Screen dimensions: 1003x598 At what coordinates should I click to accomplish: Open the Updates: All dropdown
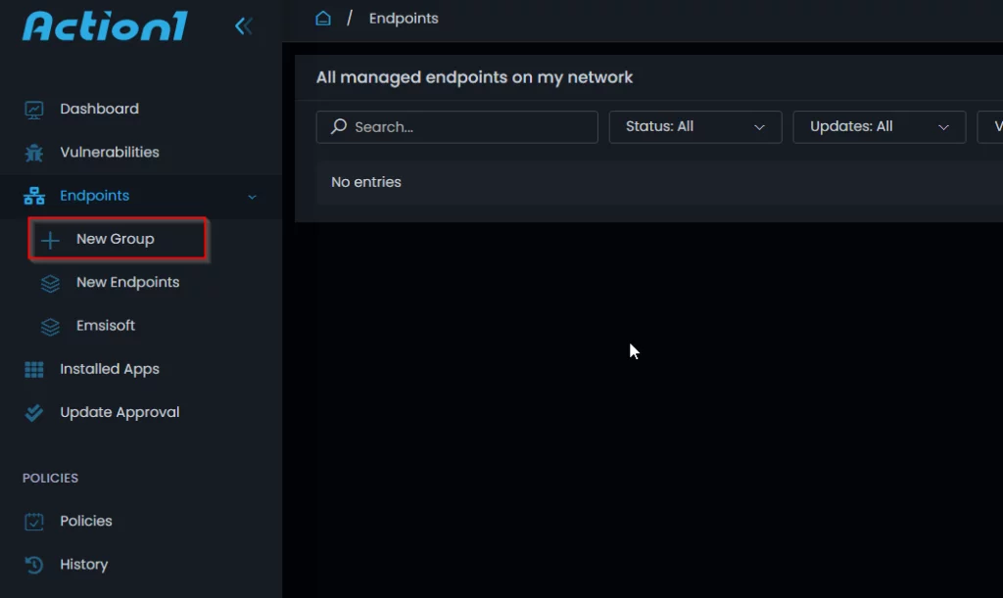pos(879,127)
